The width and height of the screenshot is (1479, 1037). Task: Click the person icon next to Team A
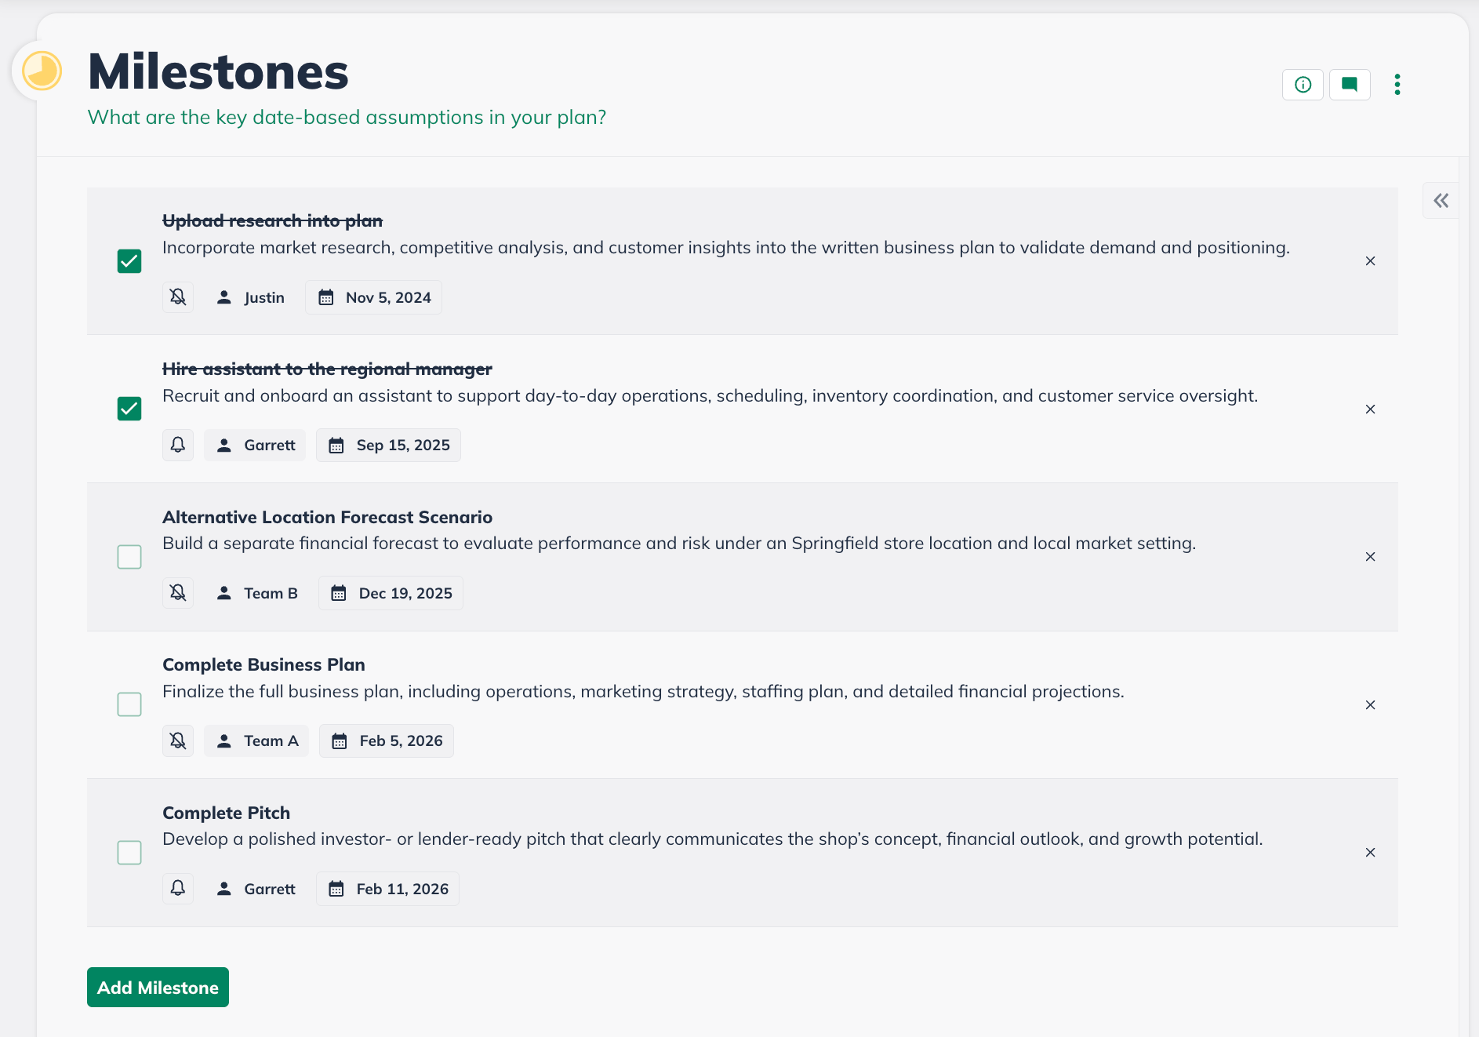coord(224,740)
